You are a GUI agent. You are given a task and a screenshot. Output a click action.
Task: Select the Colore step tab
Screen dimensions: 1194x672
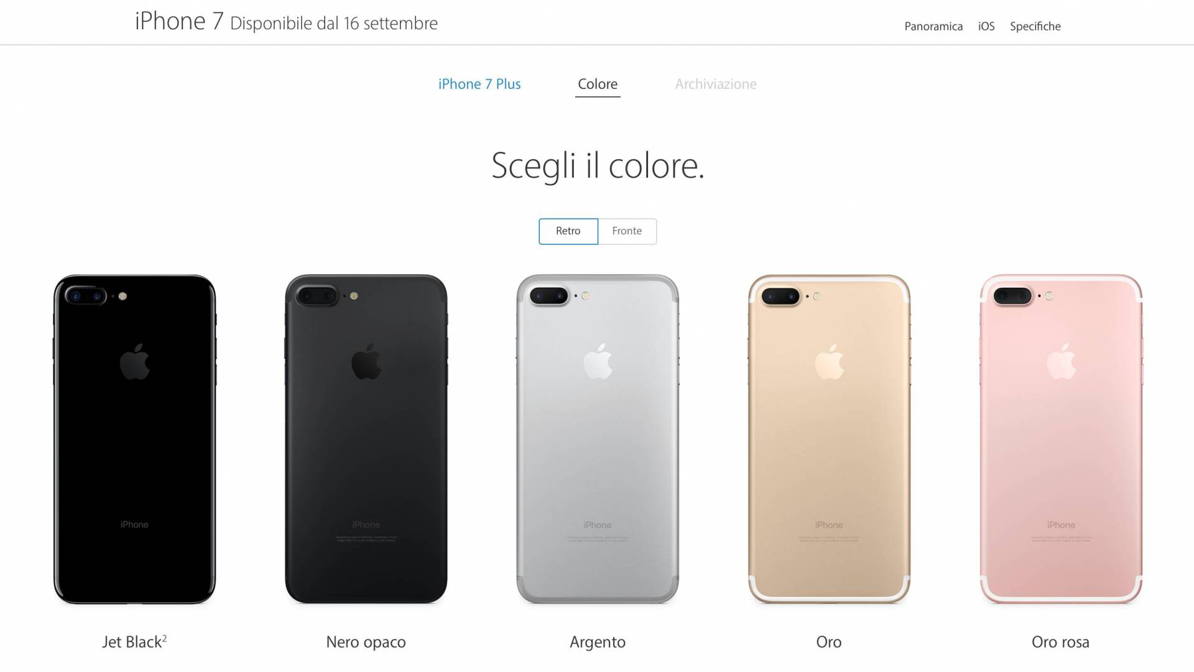tap(598, 84)
